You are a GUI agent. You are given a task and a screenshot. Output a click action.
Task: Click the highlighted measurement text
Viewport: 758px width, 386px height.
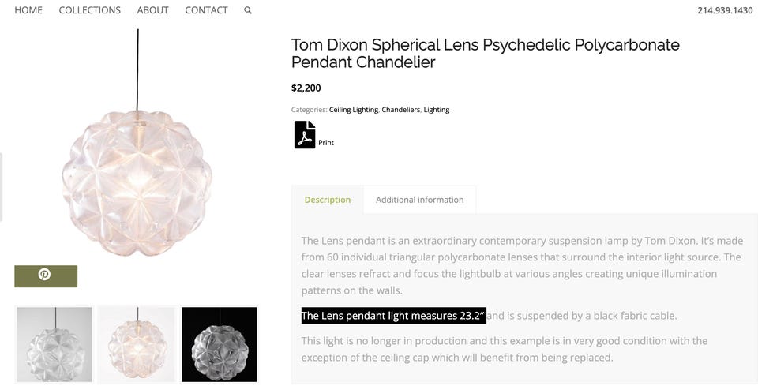point(393,316)
